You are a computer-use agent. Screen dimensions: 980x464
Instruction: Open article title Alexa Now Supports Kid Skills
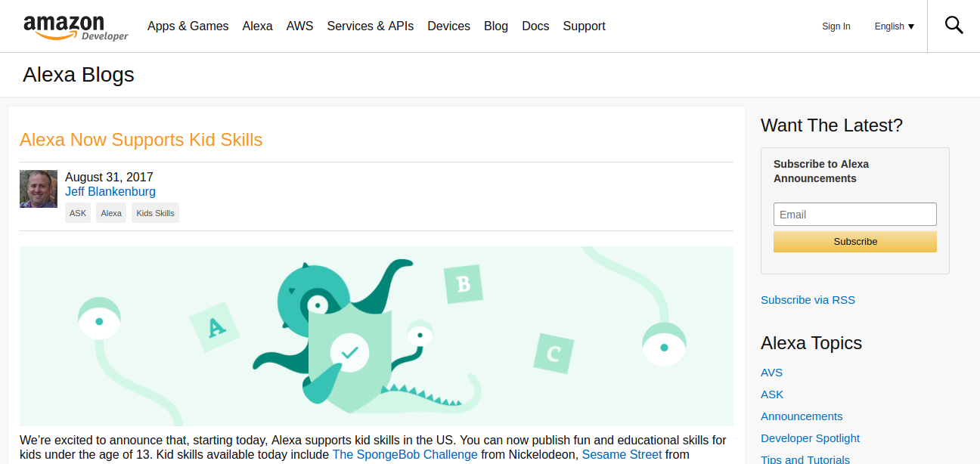[141, 140]
